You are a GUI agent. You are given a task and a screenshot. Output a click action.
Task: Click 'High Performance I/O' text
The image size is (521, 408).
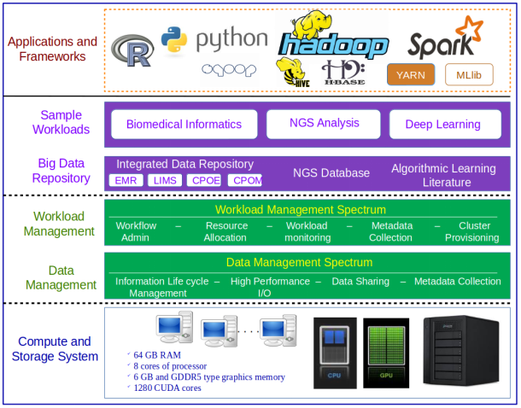point(270,287)
